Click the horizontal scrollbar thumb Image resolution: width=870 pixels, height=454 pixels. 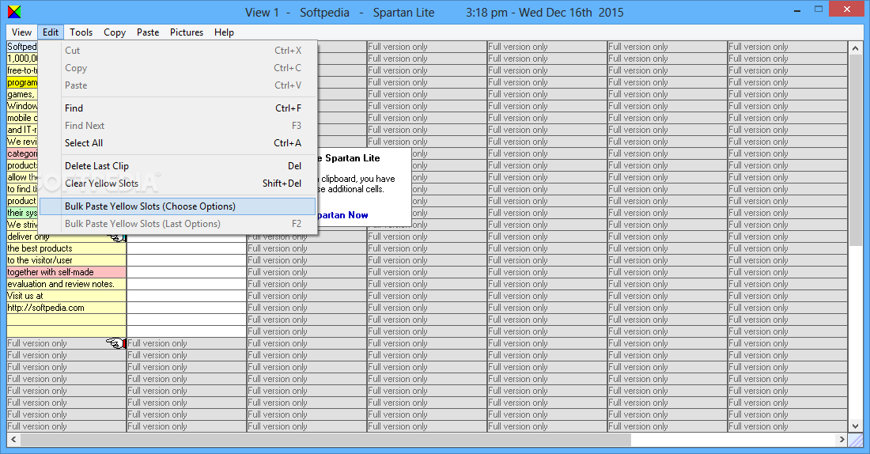326,439
